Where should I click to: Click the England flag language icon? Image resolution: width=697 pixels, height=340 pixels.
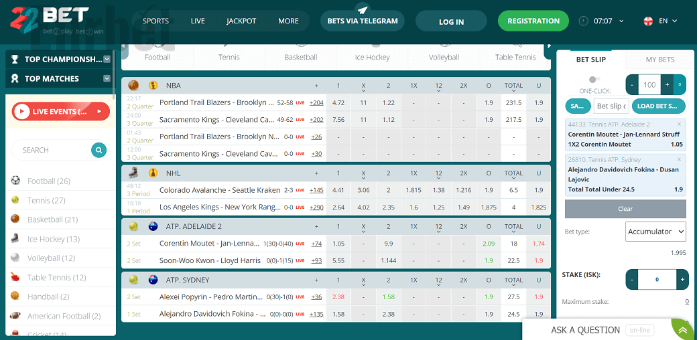tap(648, 21)
